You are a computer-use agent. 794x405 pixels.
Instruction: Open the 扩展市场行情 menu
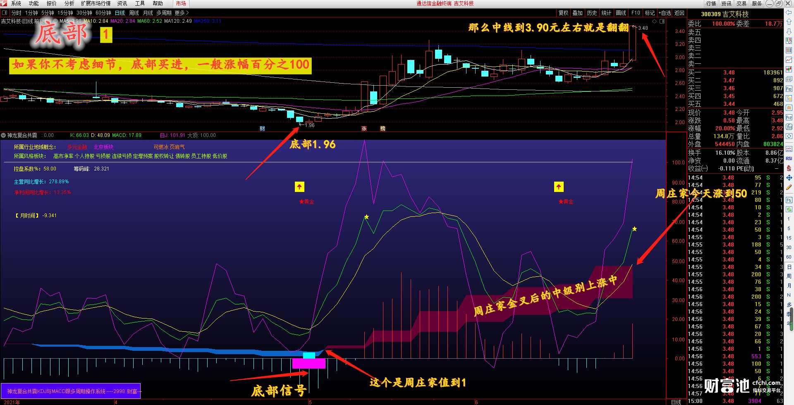click(x=96, y=3)
